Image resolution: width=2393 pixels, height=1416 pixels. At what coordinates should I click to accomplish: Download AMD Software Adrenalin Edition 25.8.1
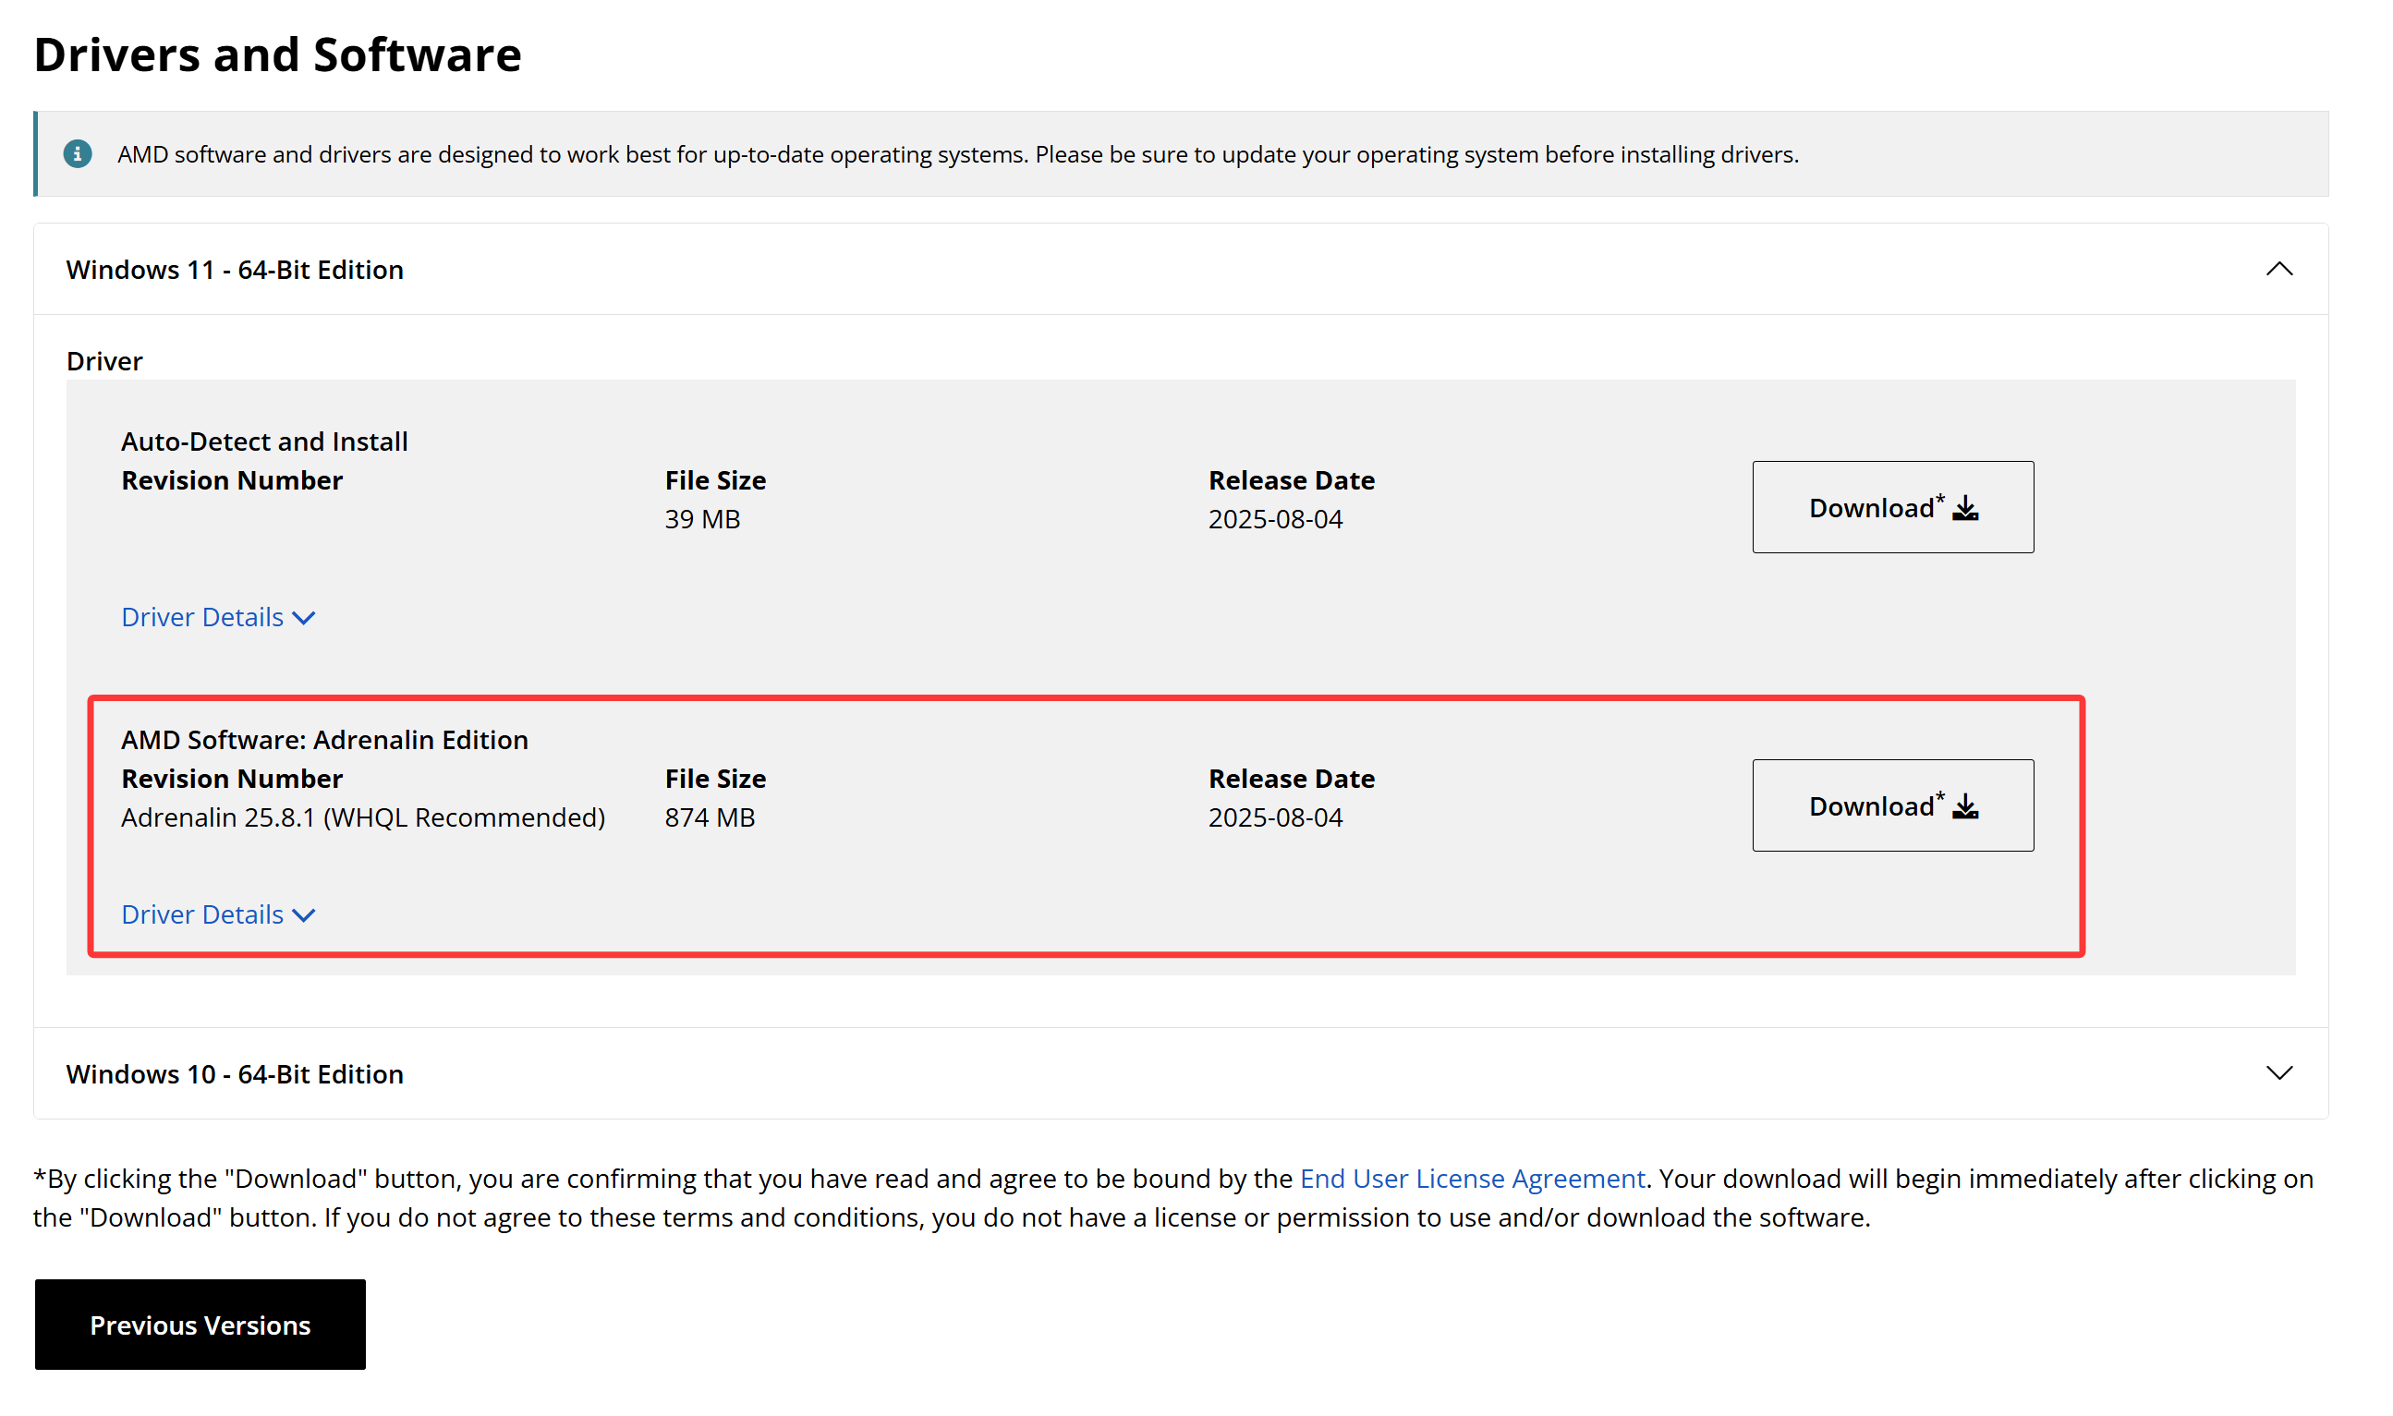tap(1892, 805)
